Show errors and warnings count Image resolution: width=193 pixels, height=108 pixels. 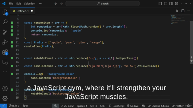14,106
